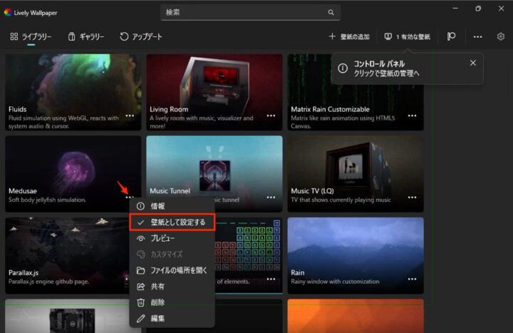
Task: Switch to the ギャラリー tab
Action: pos(86,36)
